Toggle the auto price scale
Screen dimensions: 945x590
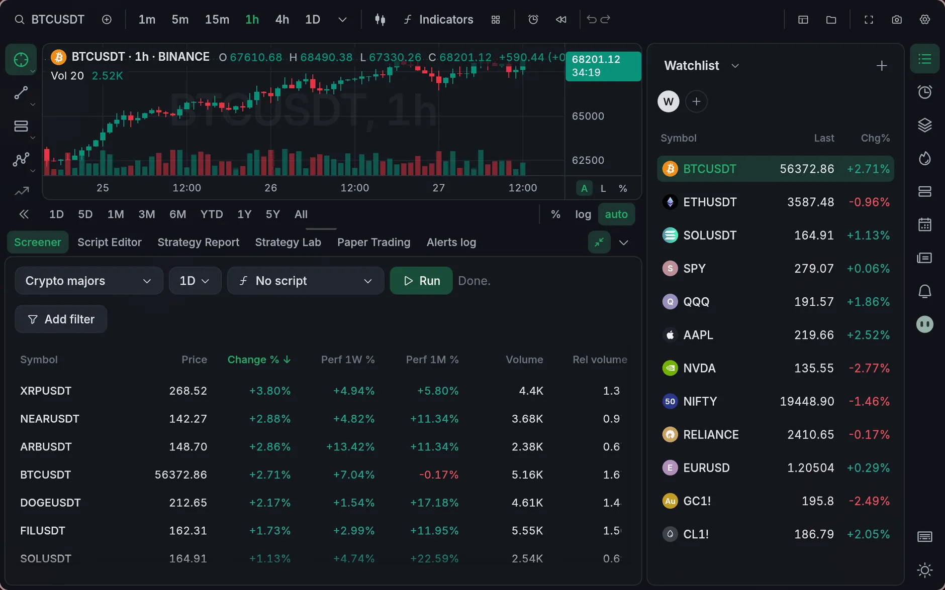click(x=616, y=214)
